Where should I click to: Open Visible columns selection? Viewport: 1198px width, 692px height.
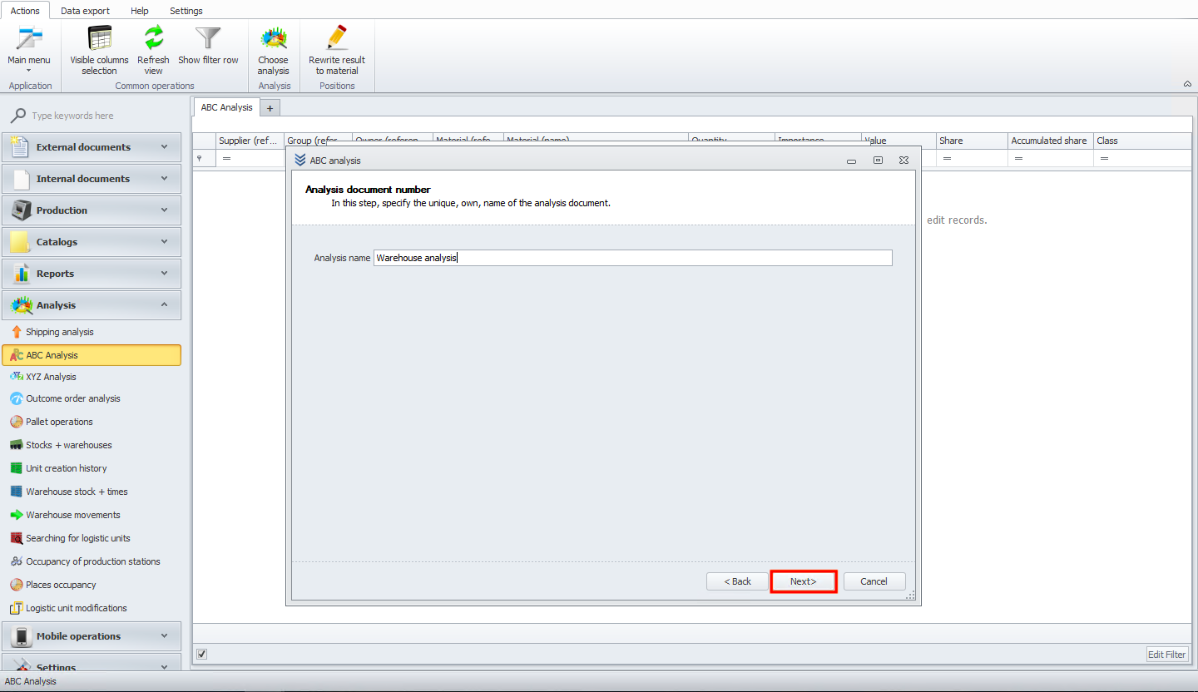pyautogui.click(x=99, y=50)
